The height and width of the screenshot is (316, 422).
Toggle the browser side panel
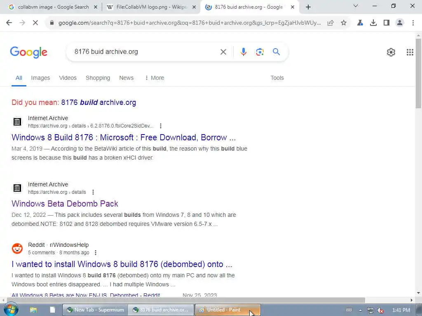pos(387,23)
